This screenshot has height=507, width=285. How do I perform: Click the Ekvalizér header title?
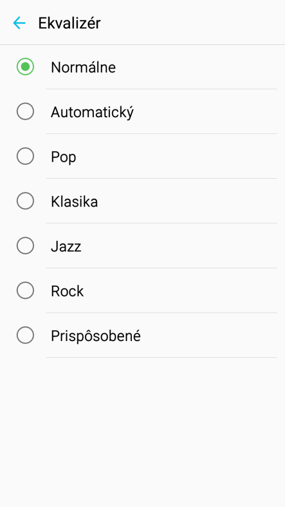tap(69, 23)
